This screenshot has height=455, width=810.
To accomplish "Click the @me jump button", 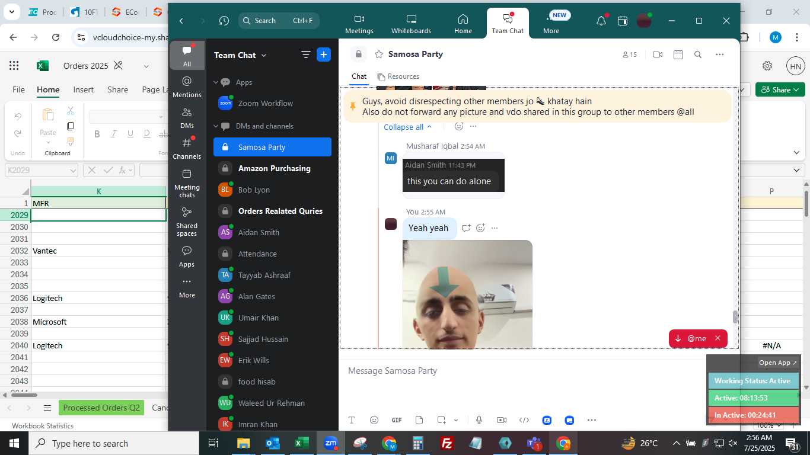I will tap(691, 338).
